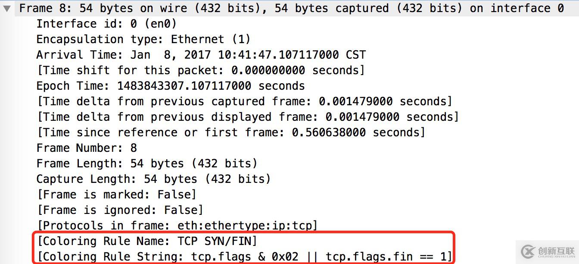Collapse the Frame 8 disclosure triangle
579x264 pixels.
pos(7,8)
